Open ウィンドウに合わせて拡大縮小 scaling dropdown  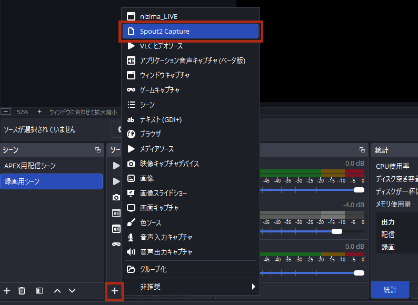[83, 112]
